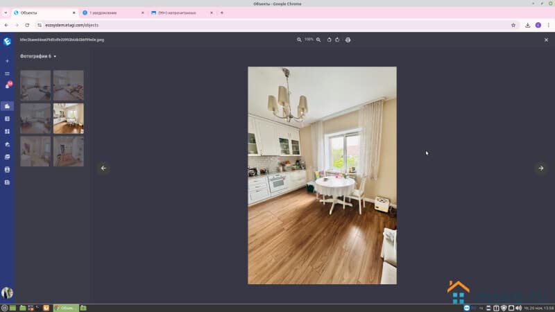
Task: Click the user avatar in the sidebar
Action: click(8, 293)
